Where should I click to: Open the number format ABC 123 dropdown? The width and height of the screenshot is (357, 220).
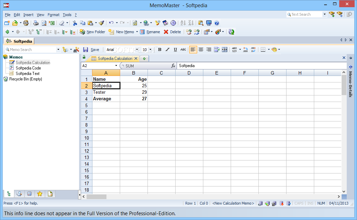coord(240,50)
